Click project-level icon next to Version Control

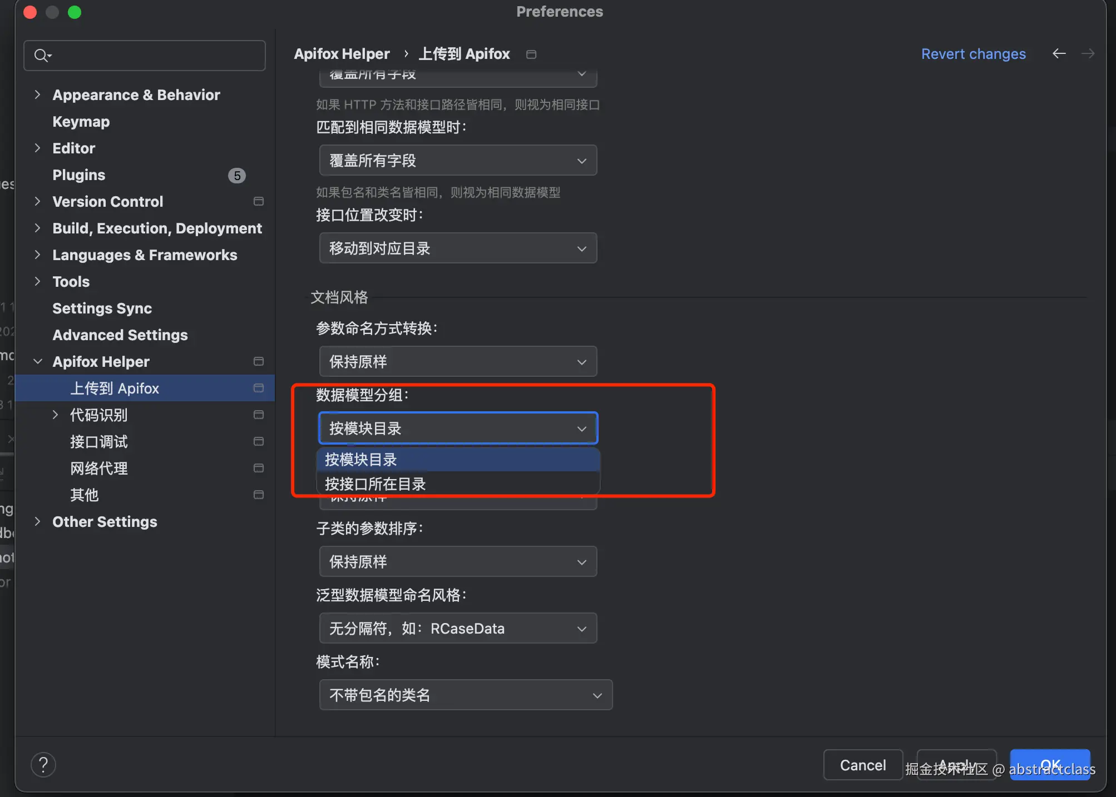pyautogui.click(x=258, y=201)
